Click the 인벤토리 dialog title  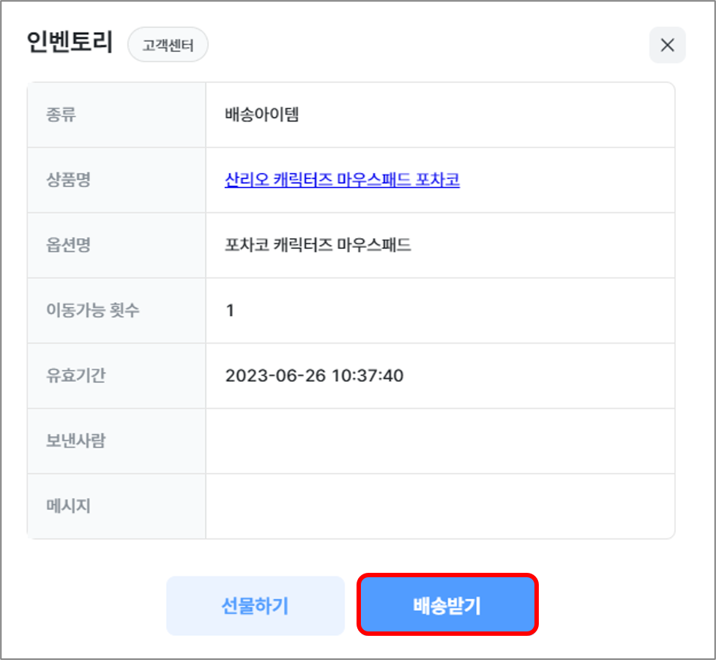(70, 43)
